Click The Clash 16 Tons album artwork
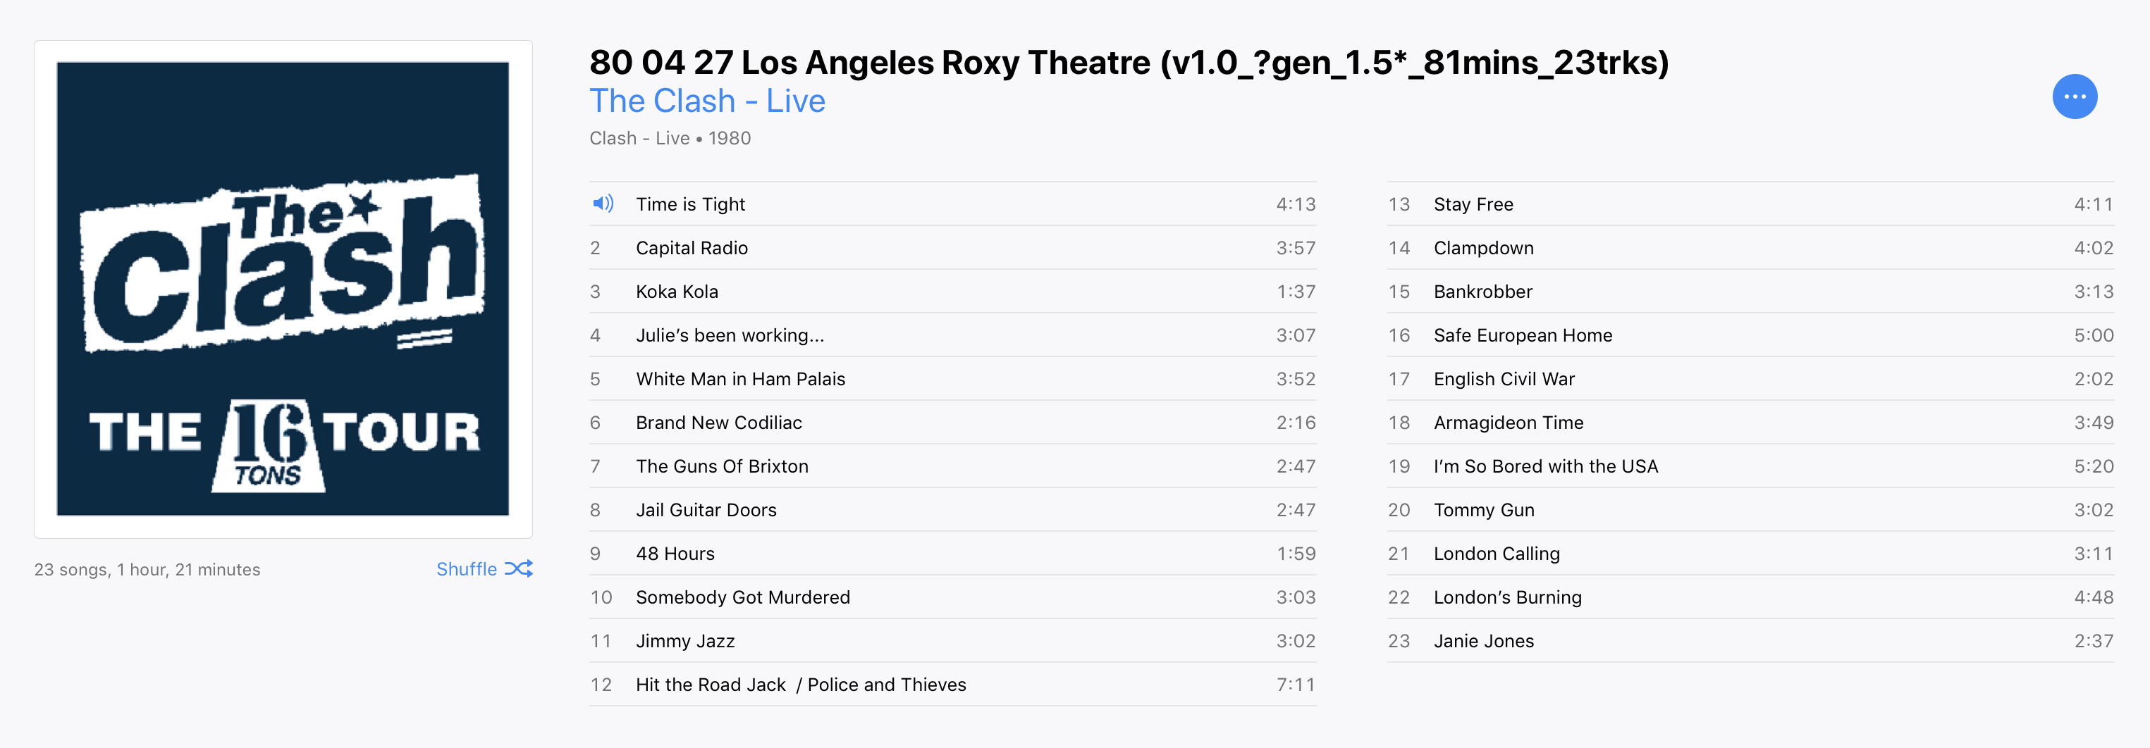The height and width of the screenshot is (748, 2150). point(283,289)
